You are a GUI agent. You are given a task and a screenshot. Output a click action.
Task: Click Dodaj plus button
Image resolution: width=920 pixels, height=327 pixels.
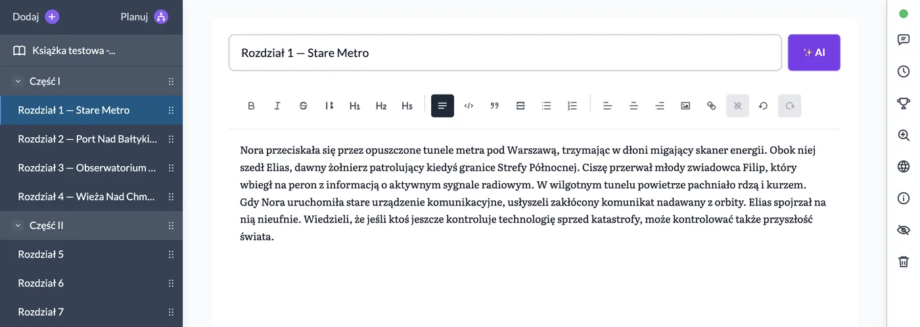point(52,17)
